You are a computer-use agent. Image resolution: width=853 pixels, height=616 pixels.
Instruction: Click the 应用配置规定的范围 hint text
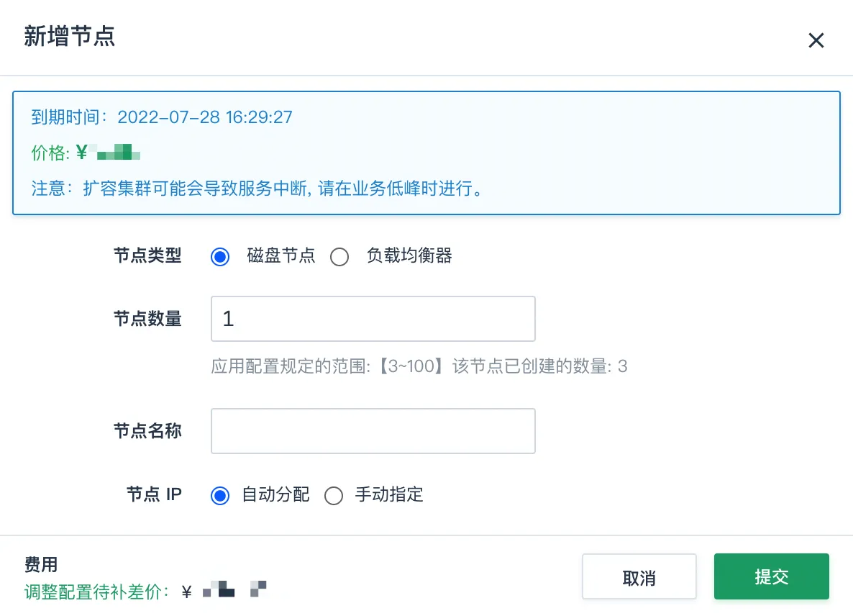(x=419, y=366)
